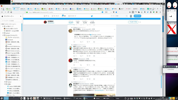Viewport: 178px width, 100px height.
Task: Click the Twitter extension icon in the Firefox toolbar
Action: 148,12
